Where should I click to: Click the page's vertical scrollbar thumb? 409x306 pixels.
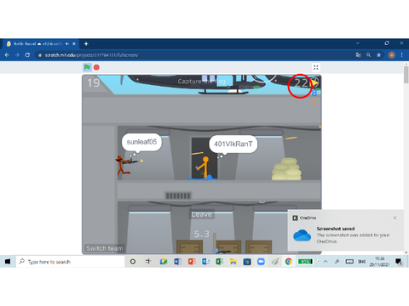click(406, 75)
